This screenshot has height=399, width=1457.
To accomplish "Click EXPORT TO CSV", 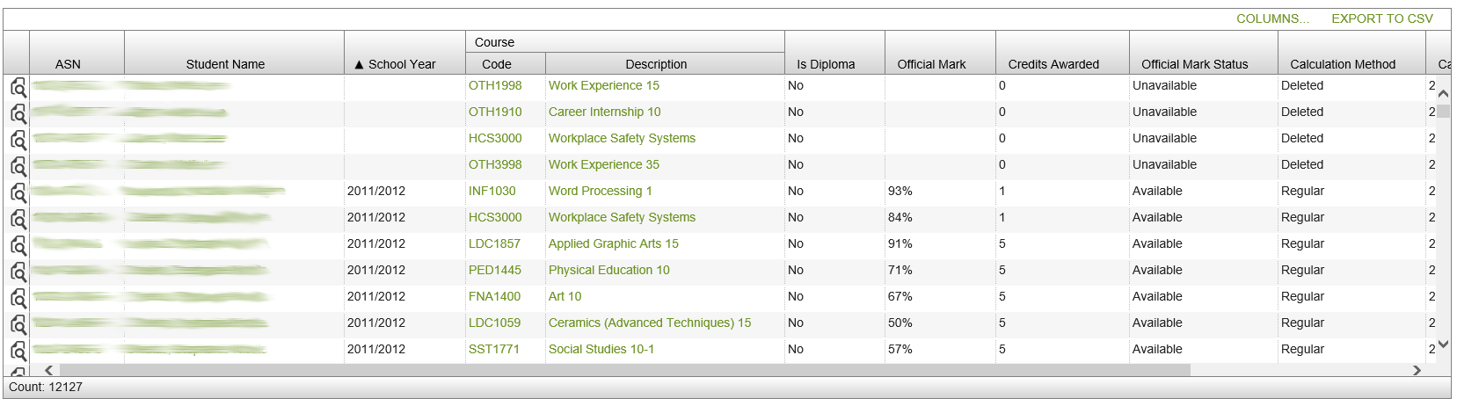I will [1381, 18].
